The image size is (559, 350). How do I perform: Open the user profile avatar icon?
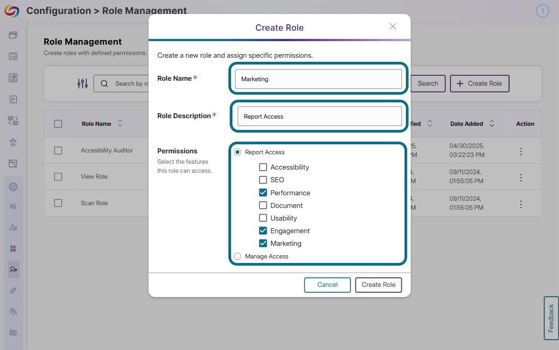(542, 11)
